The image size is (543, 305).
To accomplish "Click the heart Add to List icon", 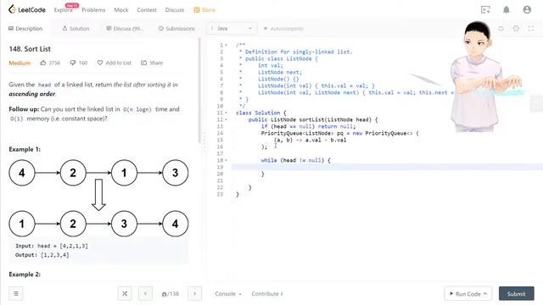I will (x=100, y=63).
